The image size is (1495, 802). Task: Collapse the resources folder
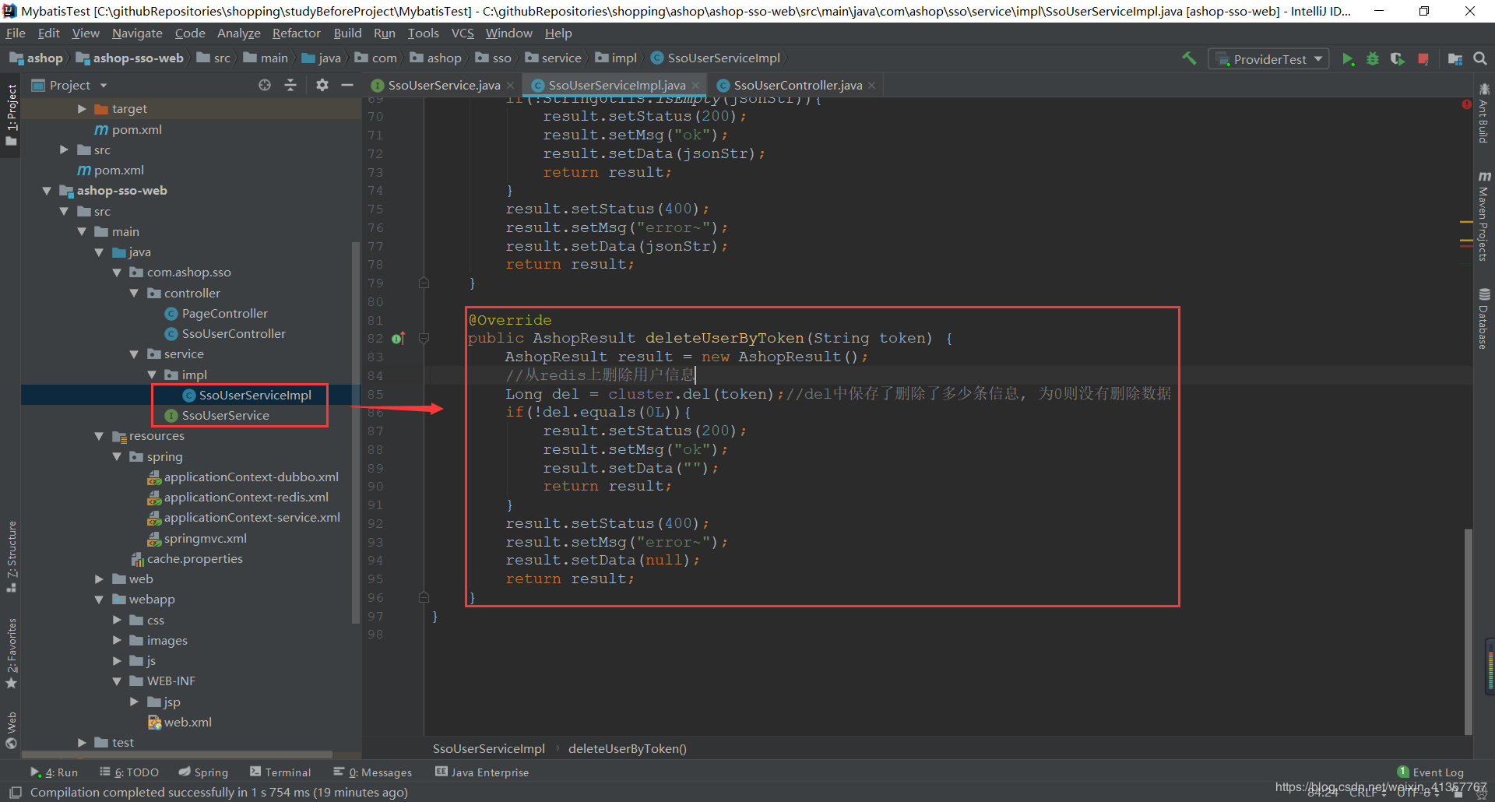(99, 436)
